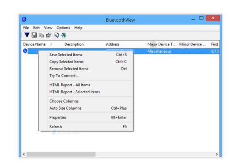
Task: Click Auto Size Columns entry
Action: pos(86,108)
